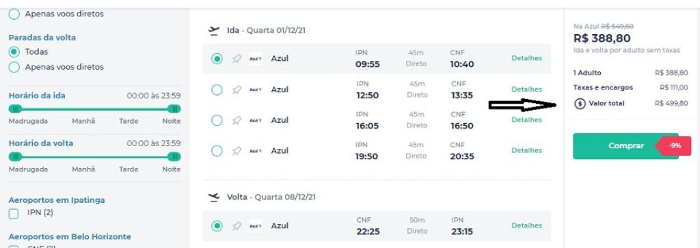Click left handle of Horário da ida slider
Viewport: 700px width, 248px height.
15,109
